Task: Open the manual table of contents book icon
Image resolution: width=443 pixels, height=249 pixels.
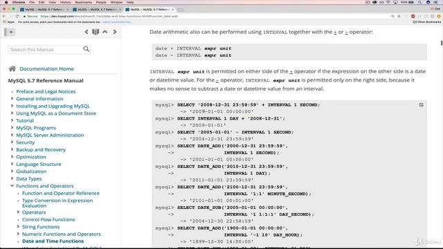Action: (x=96, y=32)
